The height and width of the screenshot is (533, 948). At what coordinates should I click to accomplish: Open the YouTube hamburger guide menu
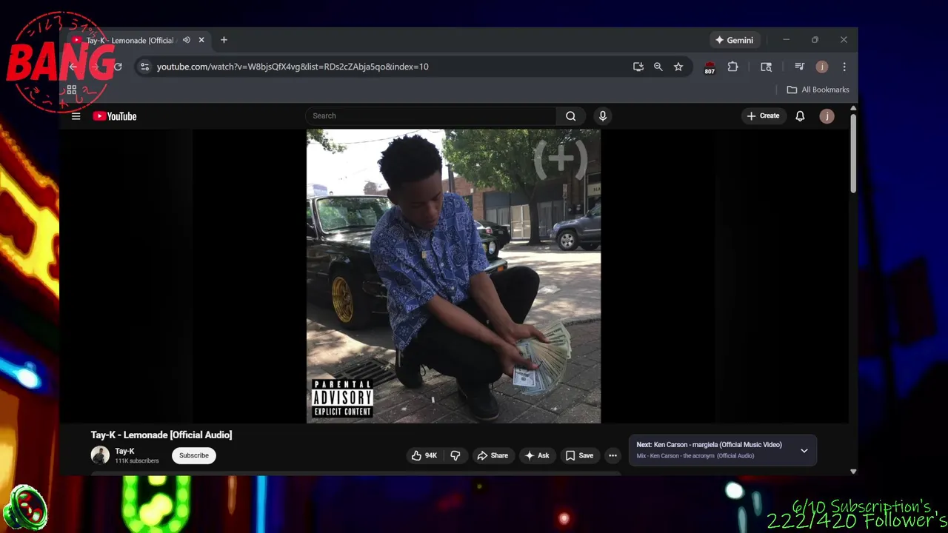point(76,116)
